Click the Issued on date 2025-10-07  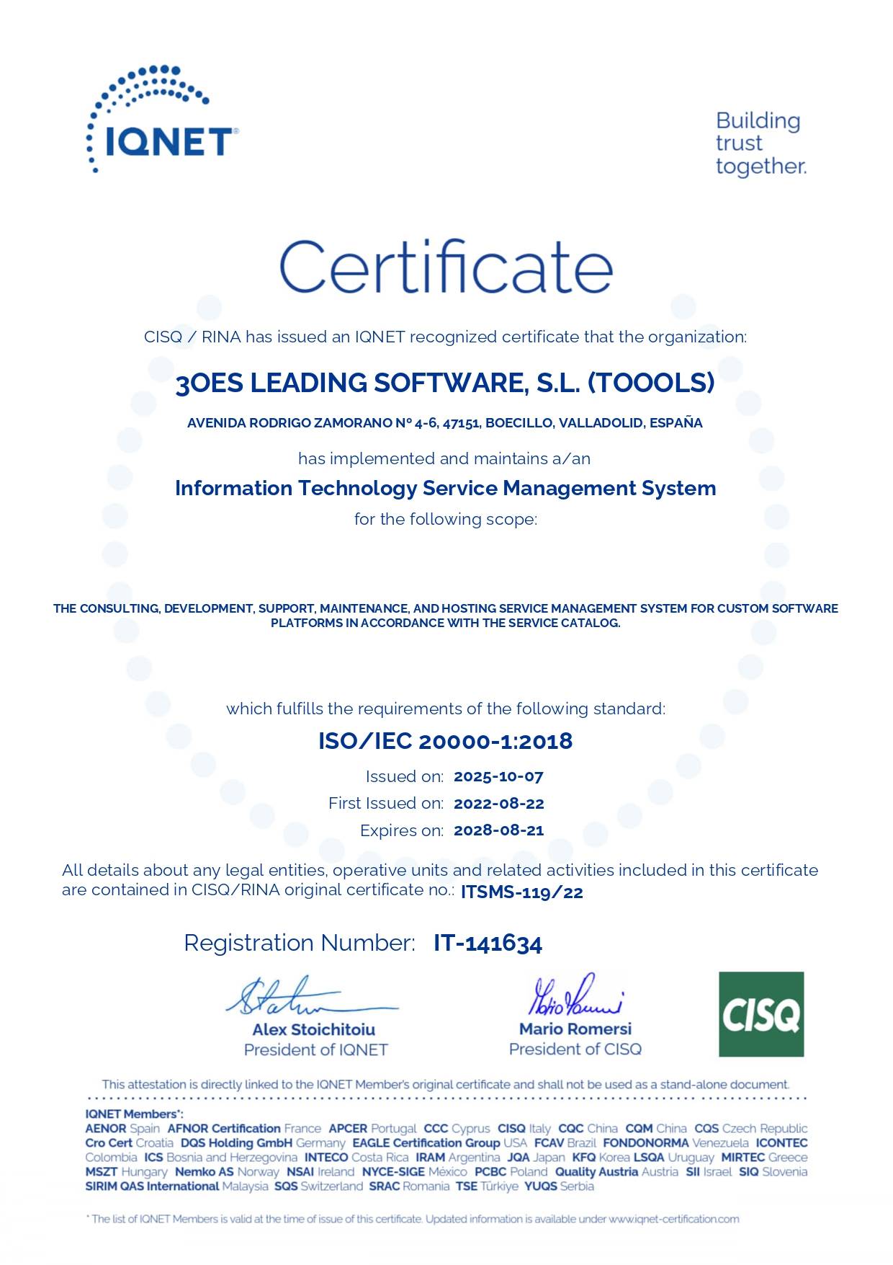coord(498,776)
